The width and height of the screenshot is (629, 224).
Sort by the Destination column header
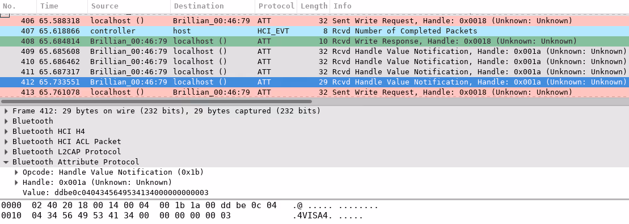coord(212,6)
